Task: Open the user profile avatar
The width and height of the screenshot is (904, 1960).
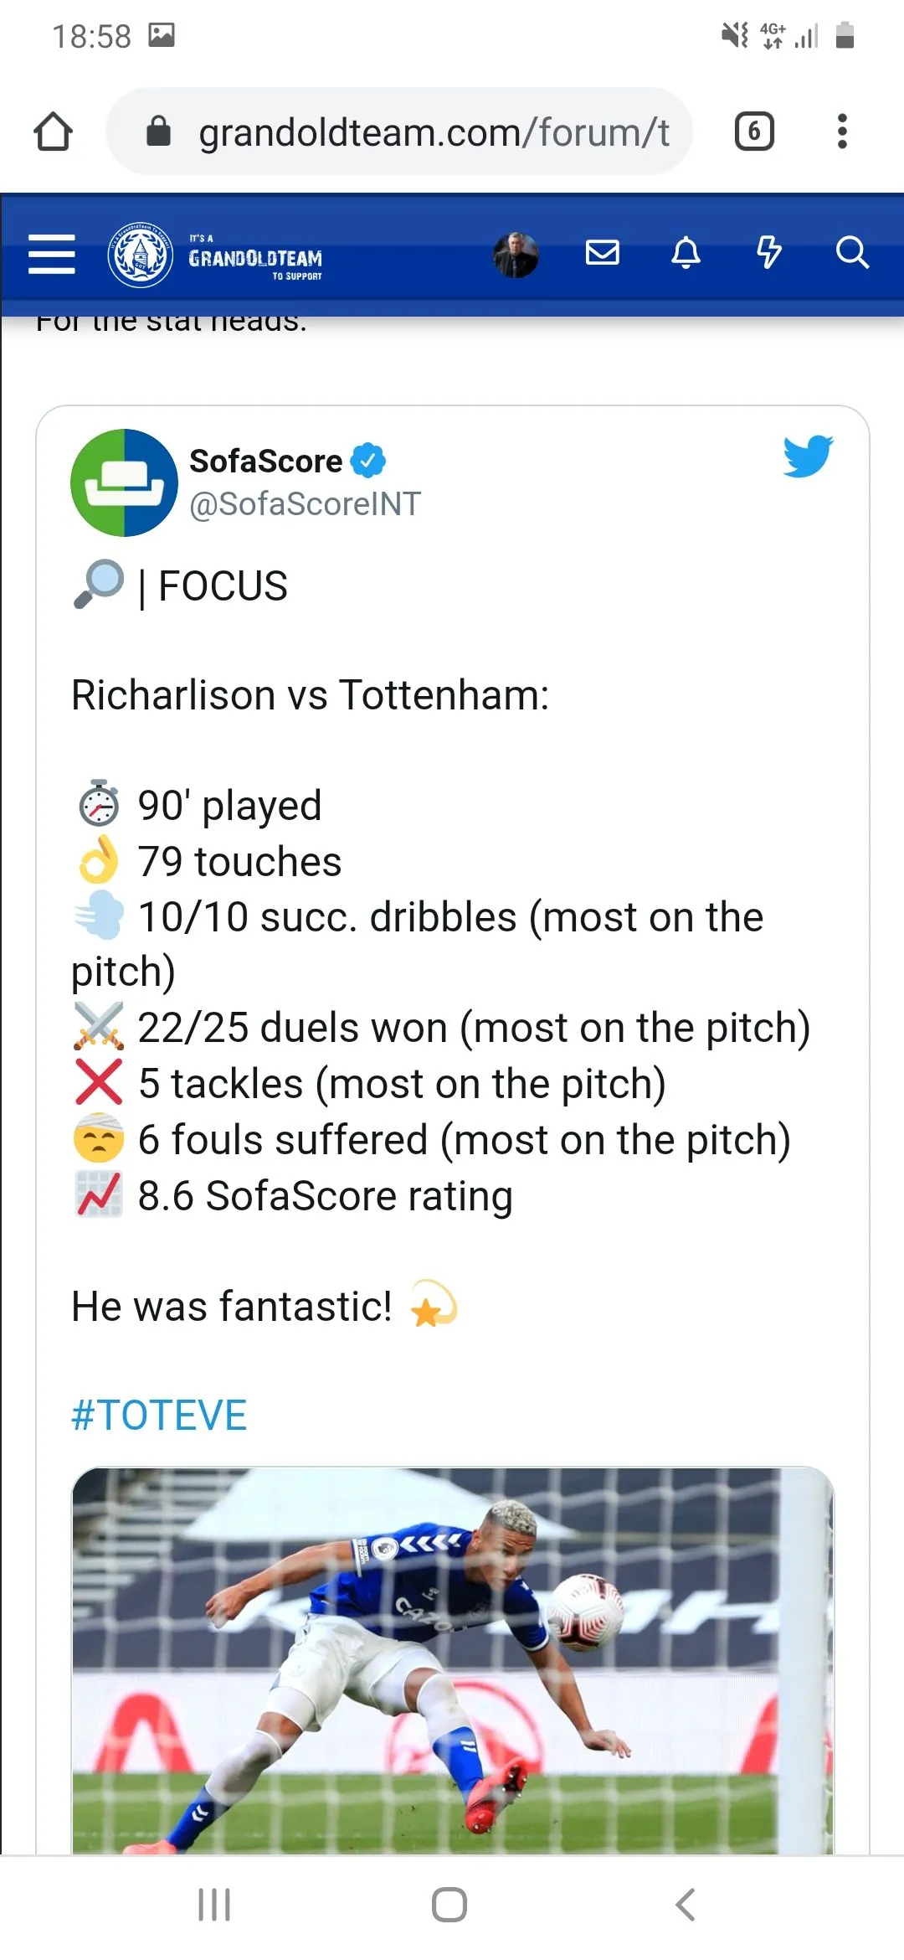Action: coord(516,255)
